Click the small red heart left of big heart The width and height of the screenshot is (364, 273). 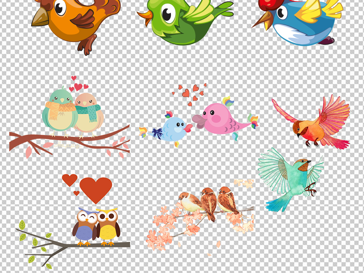tap(69, 180)
